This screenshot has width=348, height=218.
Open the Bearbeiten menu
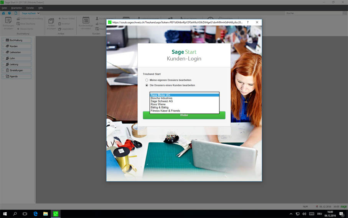(16, 8)
